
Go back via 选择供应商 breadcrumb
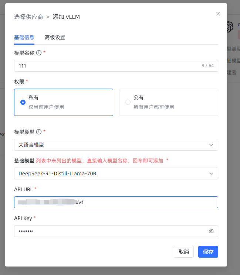click(28, 17)
